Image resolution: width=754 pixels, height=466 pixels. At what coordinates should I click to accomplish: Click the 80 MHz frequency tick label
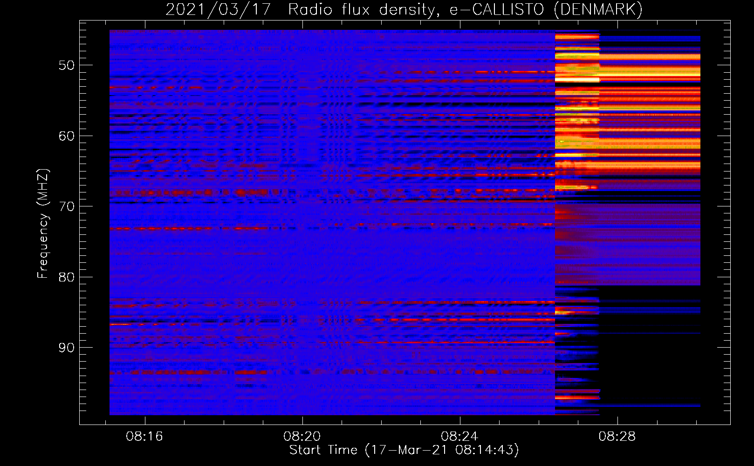67,277
